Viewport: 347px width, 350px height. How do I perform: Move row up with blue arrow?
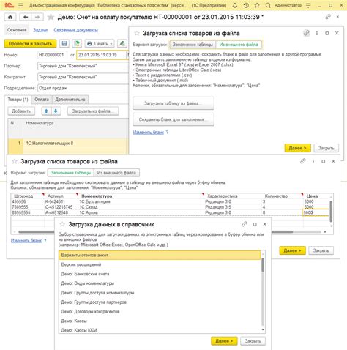point(46,111)
